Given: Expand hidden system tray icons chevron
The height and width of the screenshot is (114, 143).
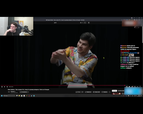Looking at the screenshot, I should (121, 96).
